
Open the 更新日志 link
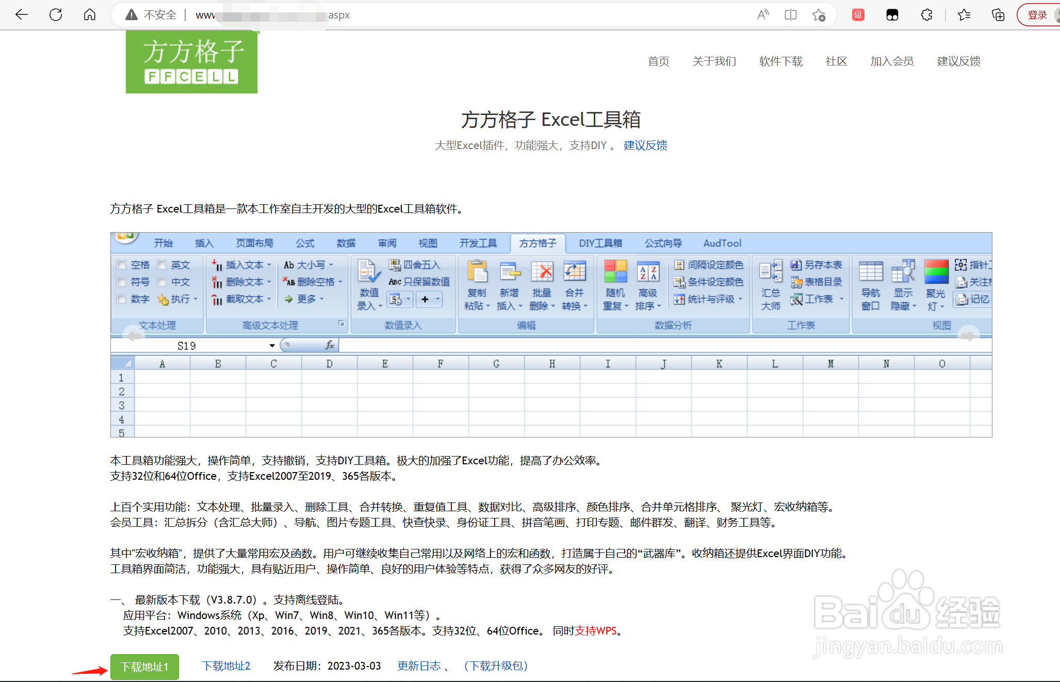tap(419, 666)
